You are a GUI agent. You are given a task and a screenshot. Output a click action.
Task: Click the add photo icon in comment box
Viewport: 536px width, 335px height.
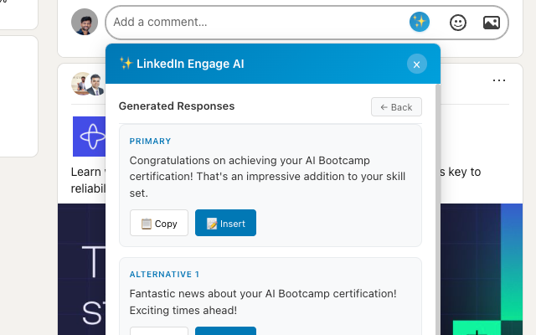click(x=492, y=23)
